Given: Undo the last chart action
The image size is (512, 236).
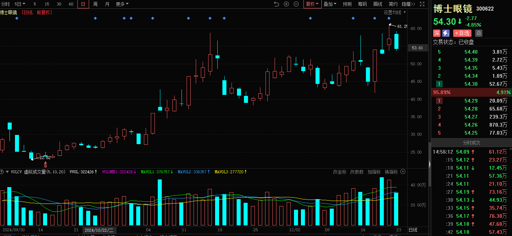Looking at the screenshot, I should tap(276, 4).
